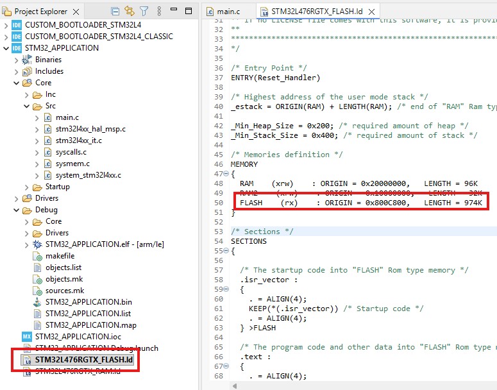Click the Startup folder icon
Image resolution: width=497 pixels, height=390 pixels.
coord(37,187)
